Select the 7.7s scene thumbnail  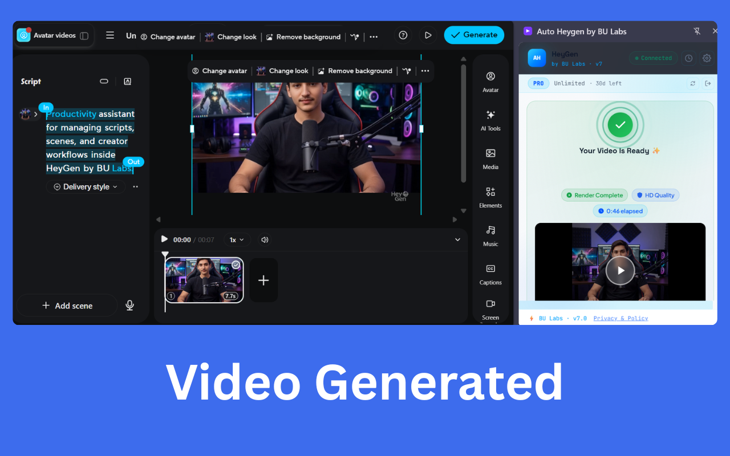(204, 280)
